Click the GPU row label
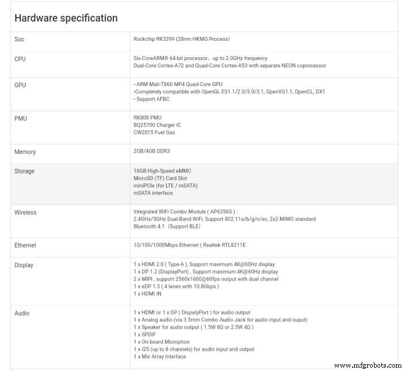The width and height of the screenshot is (408, 371). pos(20,85)
